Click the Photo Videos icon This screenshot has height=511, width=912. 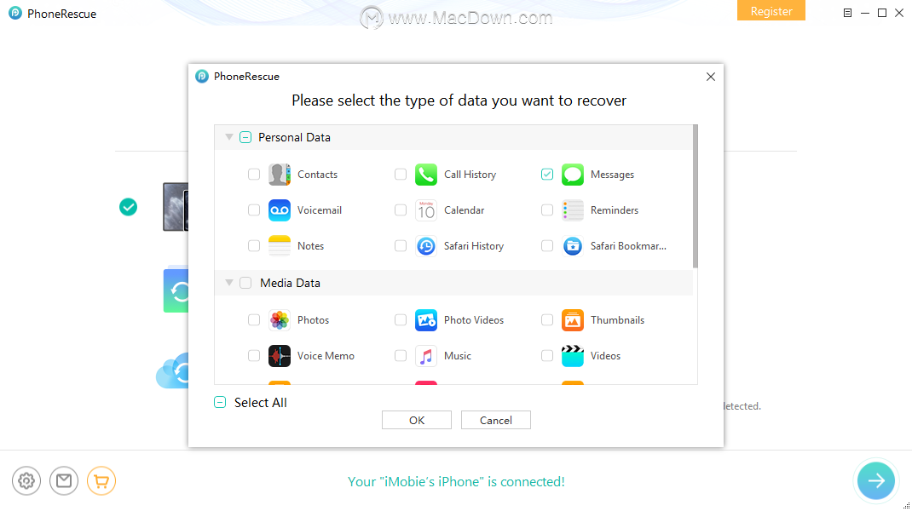click(426, 320)
